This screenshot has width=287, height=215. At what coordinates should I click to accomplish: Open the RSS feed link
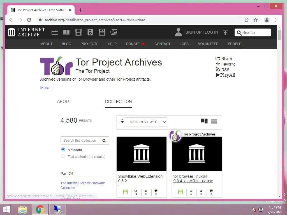coord(222,70)
